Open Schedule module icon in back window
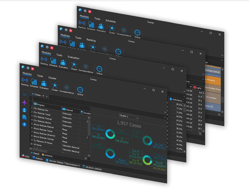Viewport: 249px width, 194px height. click(91, 26)
